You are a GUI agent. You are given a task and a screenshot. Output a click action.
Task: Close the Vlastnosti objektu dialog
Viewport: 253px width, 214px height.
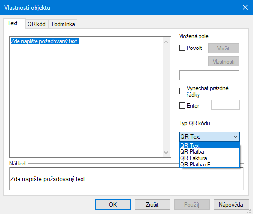pos(245,7)
